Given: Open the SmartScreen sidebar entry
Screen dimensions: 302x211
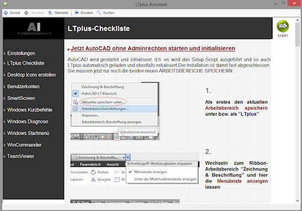Looking at the screenshot, I should coord(21,98).
